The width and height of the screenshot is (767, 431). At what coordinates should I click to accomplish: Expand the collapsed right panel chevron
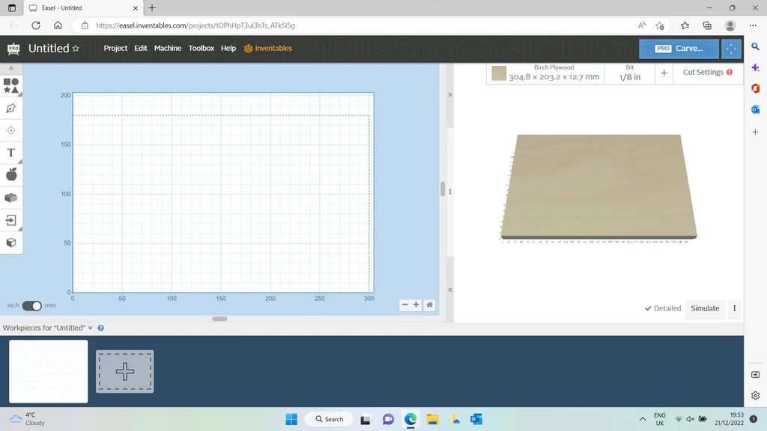click(x=449, y=94)
